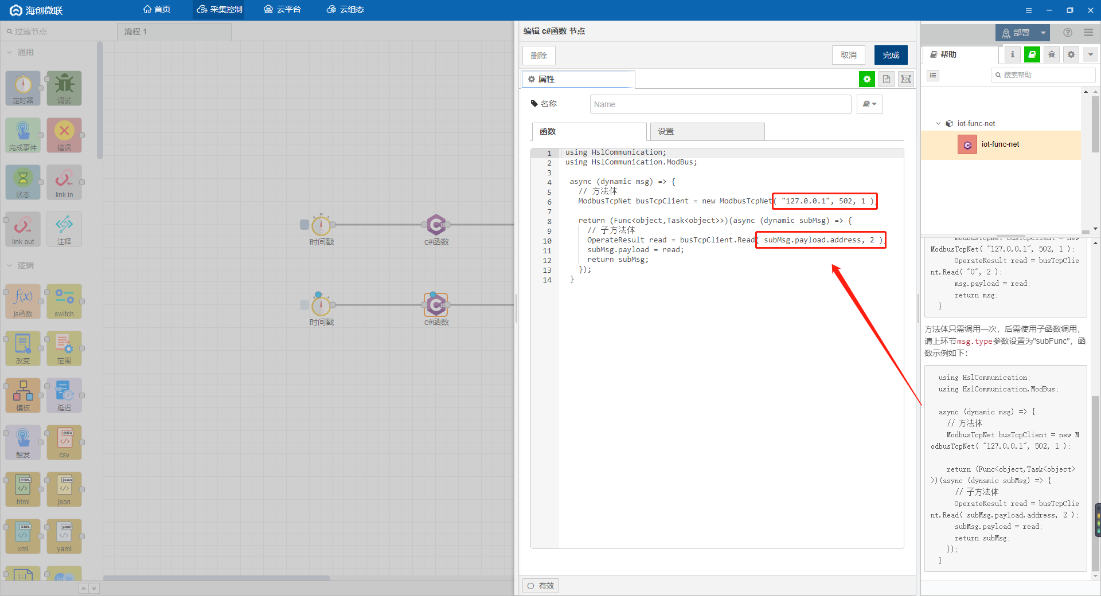Select the 错误 error node in palette
This screenshot has height=596, width=1101.
coord(64,135)
